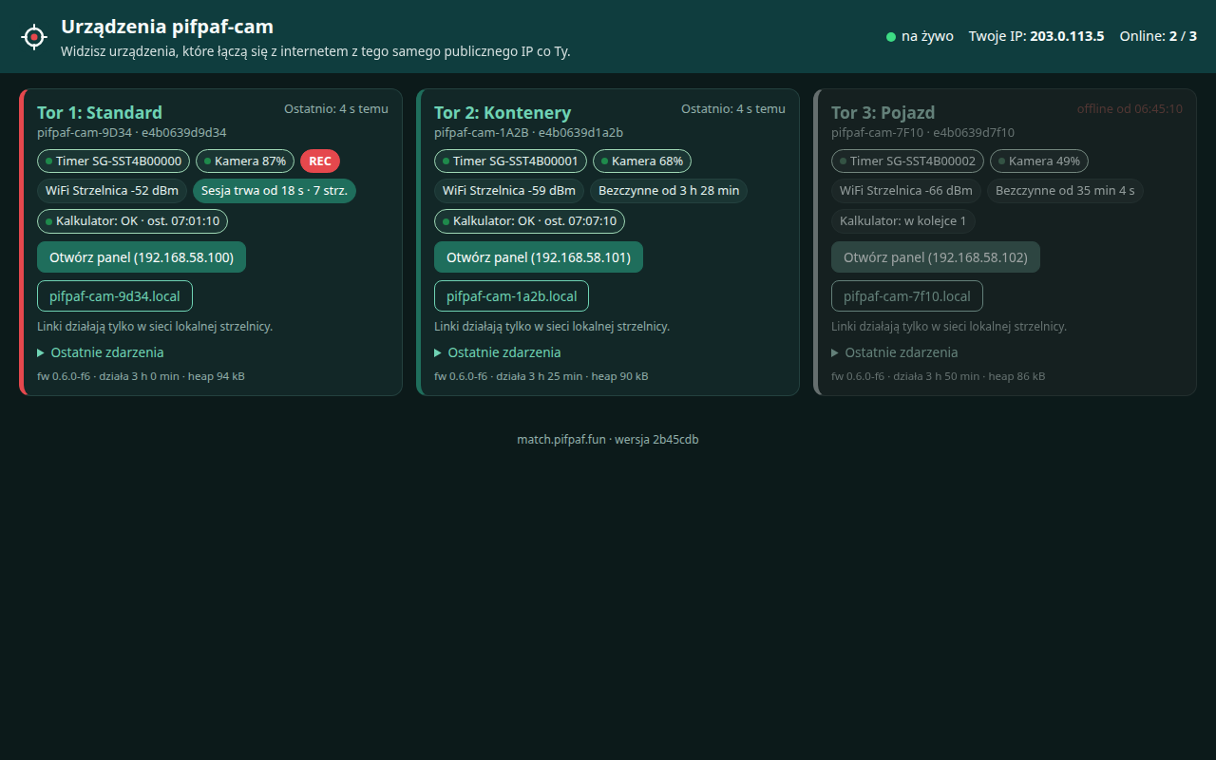Viewport: 1216px width, 760px height.
Task: Follow the pifpaf-cam-9d34.local link
Action: tap(115, 296)
